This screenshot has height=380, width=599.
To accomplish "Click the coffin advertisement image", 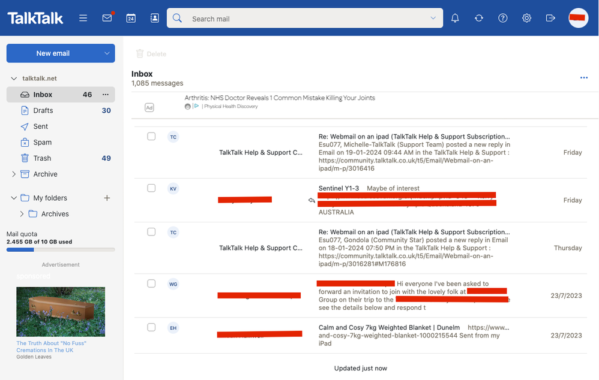I will tap(61, 312).
